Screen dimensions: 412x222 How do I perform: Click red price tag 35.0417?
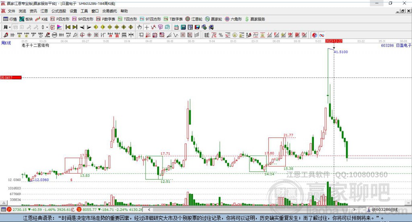coord(11,77)
